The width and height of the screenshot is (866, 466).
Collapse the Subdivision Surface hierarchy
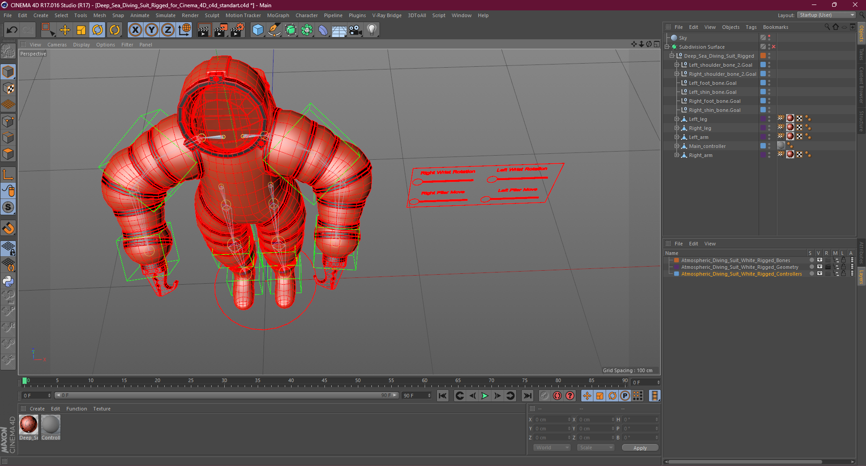pos(667,47)
